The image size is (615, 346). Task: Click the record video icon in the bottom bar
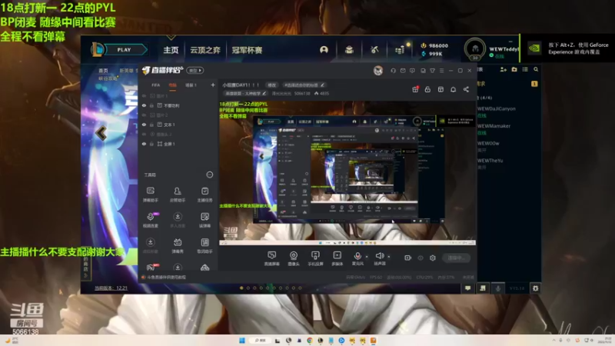pyautogui.click(x=408, y=258)
